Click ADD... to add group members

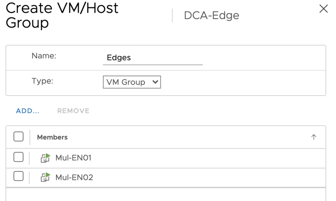(28, 111)
